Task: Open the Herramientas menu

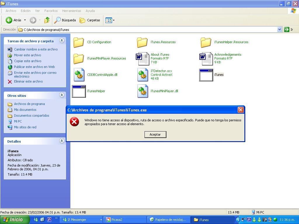Action: [72, 11]
